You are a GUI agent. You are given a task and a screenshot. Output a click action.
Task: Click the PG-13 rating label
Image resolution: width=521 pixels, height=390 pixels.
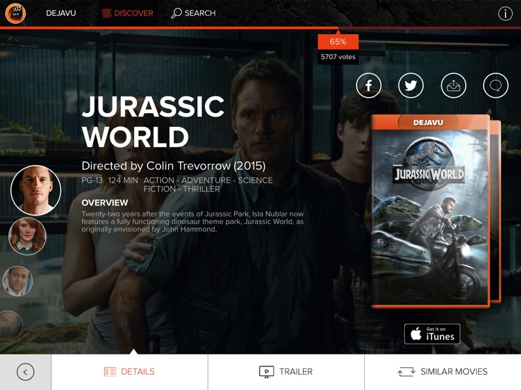pos(92,180)
